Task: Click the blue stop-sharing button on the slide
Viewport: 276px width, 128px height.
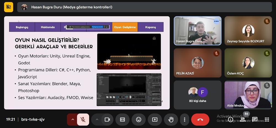Action: tap(97, 27)
